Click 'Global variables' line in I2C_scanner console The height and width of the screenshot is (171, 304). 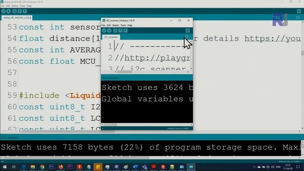pyautogui.click(x=147, y=99)
